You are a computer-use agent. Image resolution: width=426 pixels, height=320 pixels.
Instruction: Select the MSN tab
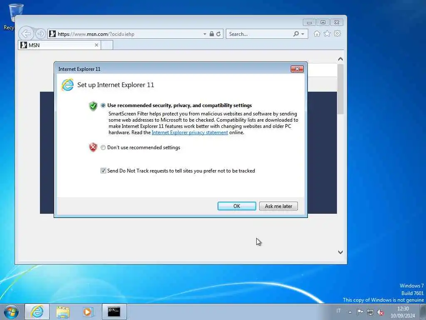pos(59,45)
